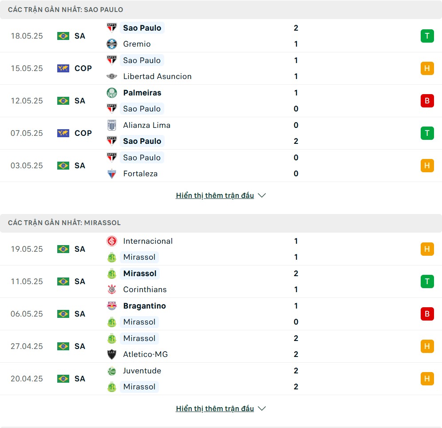
Task: Click the Internacional red crest icon
Action: (112, 241)
